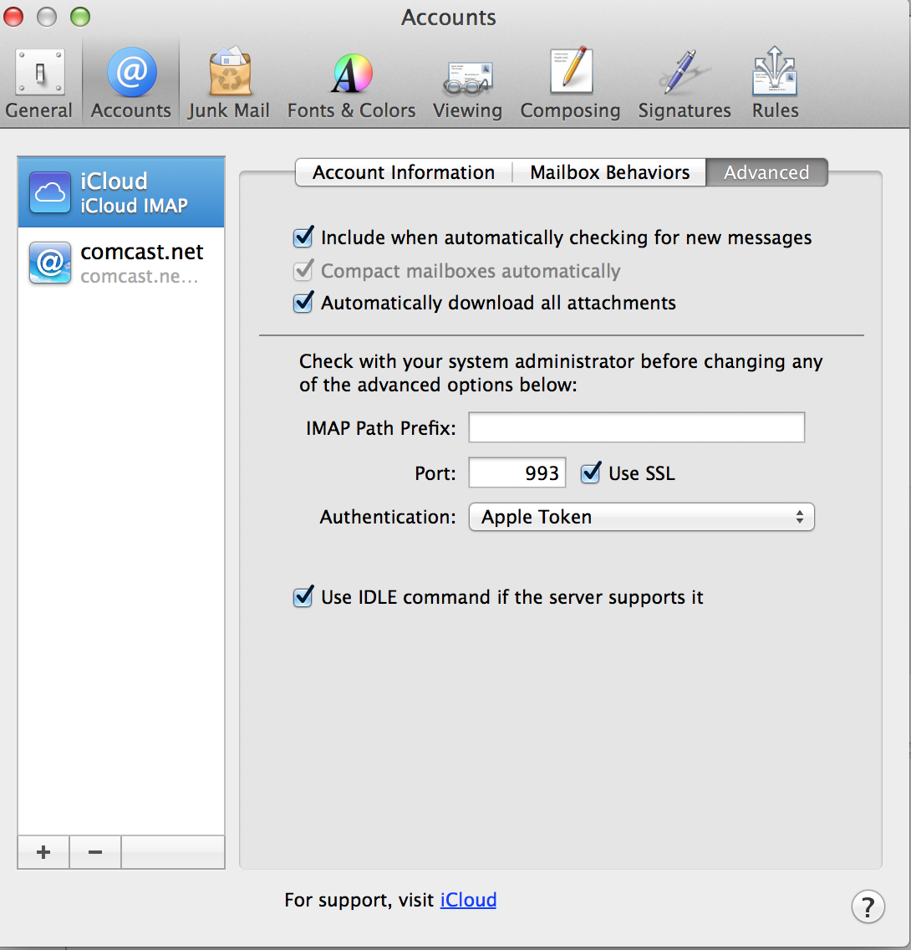Open the Composing preferences pane
Viewport: 911px width, 950px height.
pyautogui.click(x=570, y=84)
